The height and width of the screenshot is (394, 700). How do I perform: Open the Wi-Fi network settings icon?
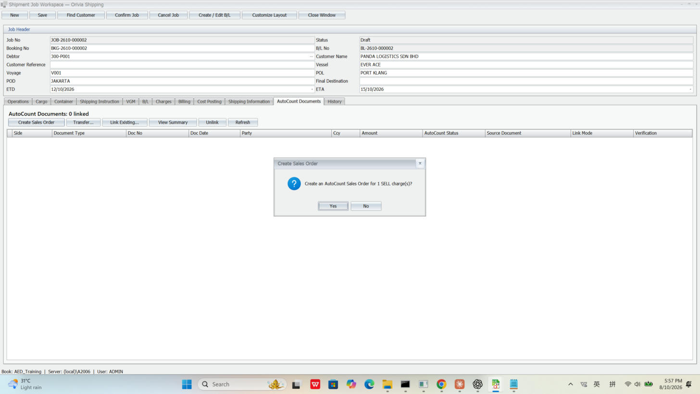point(628,384)
